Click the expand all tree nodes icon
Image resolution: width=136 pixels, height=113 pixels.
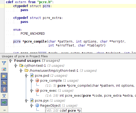pyautogui.click(x=4, y=96)
